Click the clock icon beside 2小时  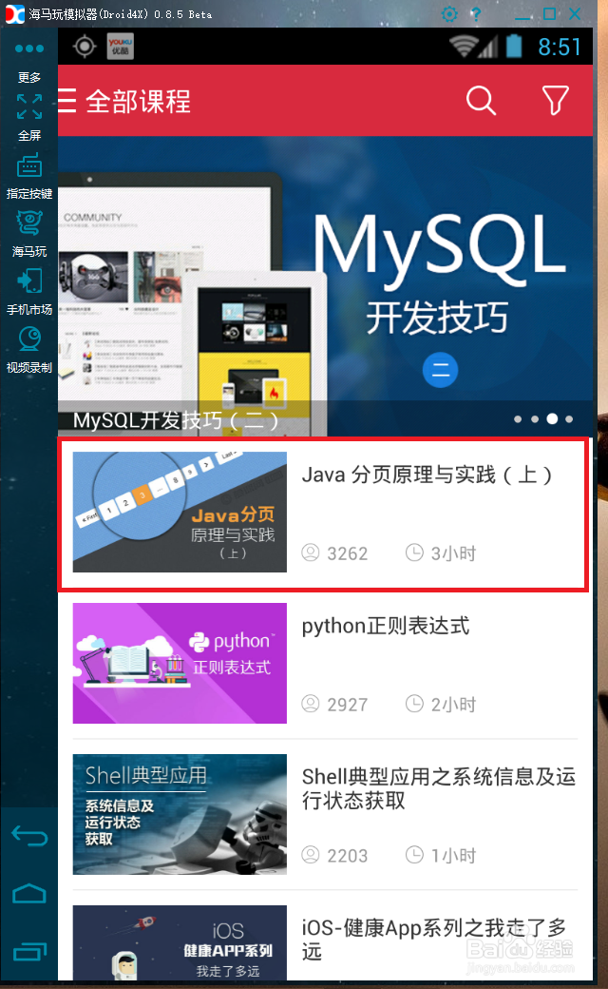click(414, 704)
